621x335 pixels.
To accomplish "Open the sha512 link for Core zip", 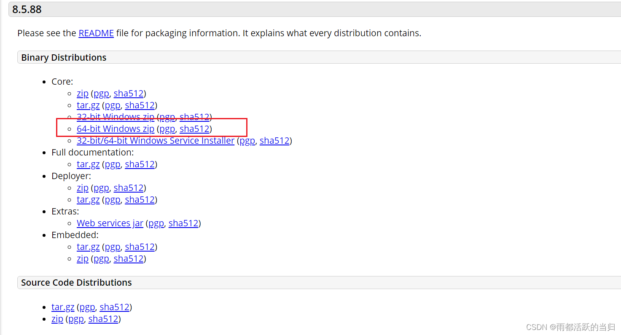I will point(129,93).
